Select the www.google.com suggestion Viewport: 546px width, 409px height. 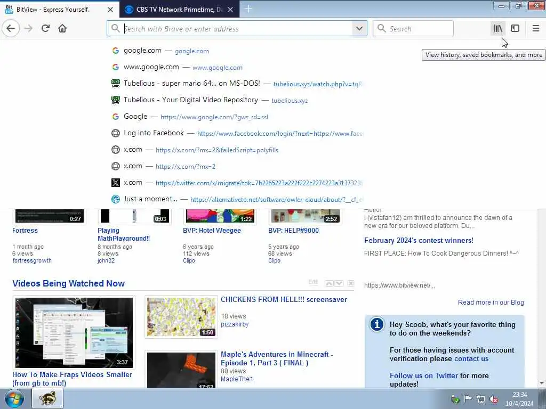236,67
